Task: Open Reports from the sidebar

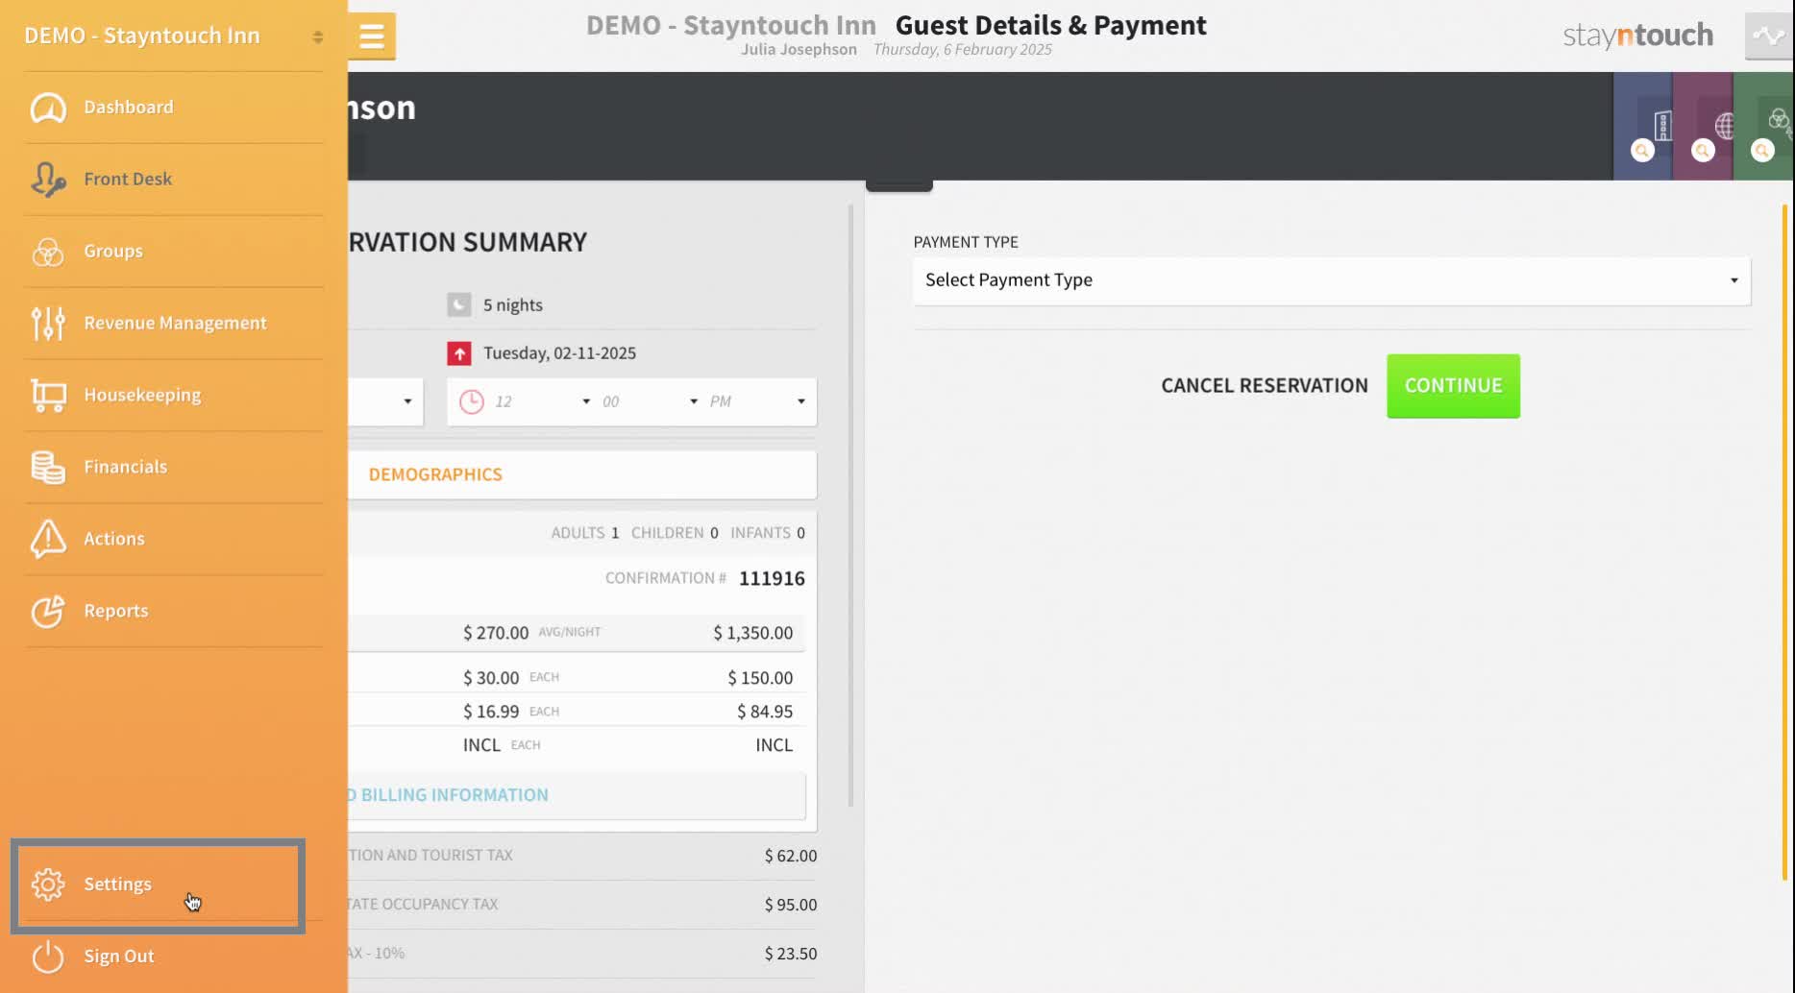Action: 174,612
